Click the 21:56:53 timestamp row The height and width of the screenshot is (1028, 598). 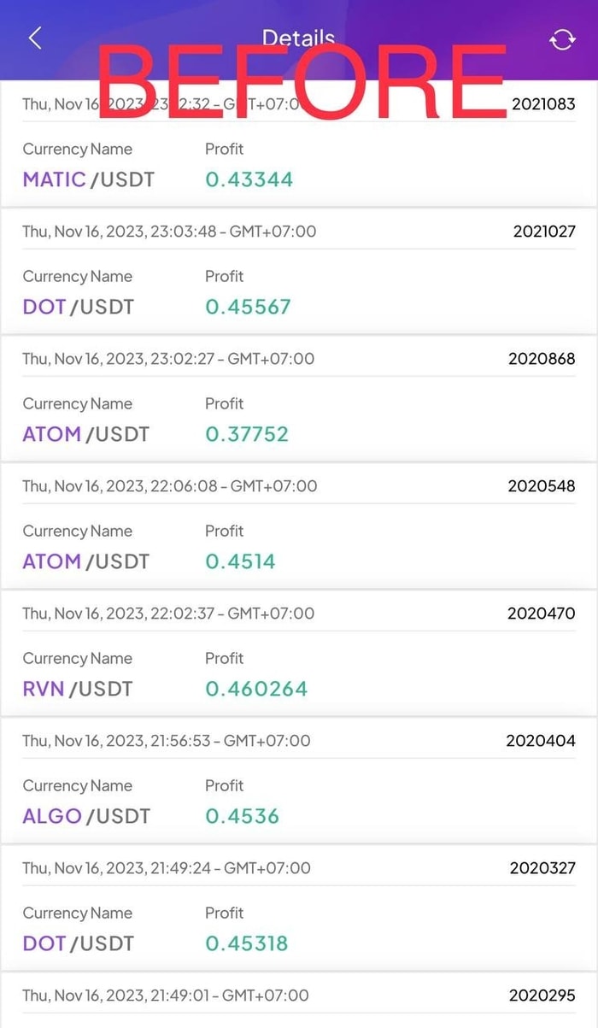coord(167,740)
